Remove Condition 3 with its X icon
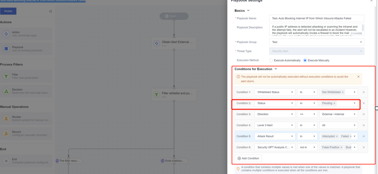 click(x=364, y=114)
